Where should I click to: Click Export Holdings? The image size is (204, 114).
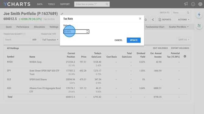pyautogui.click(x=180, y=48)
